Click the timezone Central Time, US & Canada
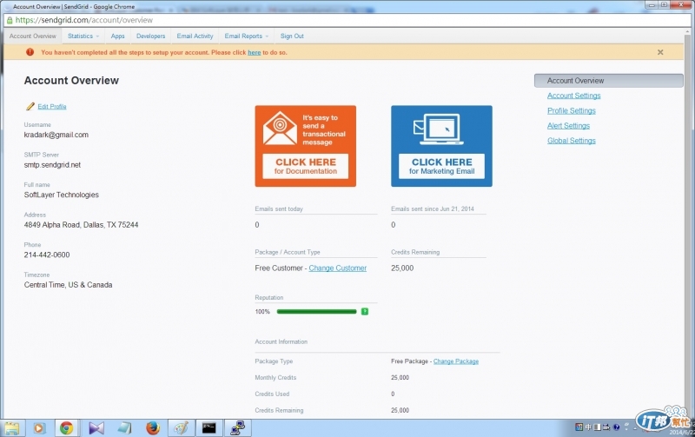Viewport: 695px width, 437px height. [x=68, y=285]
